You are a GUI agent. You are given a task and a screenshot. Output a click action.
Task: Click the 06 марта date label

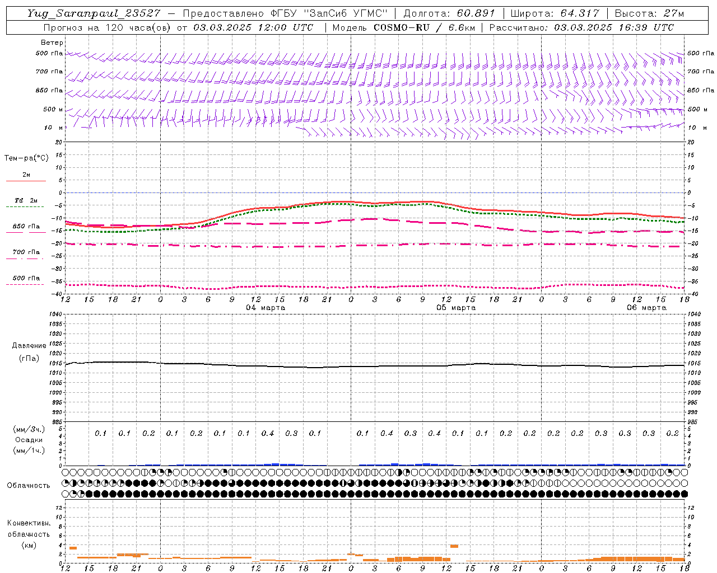pos(646,307)
